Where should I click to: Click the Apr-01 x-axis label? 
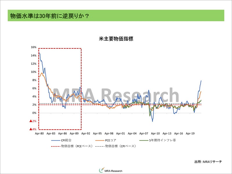coord(121,133)
